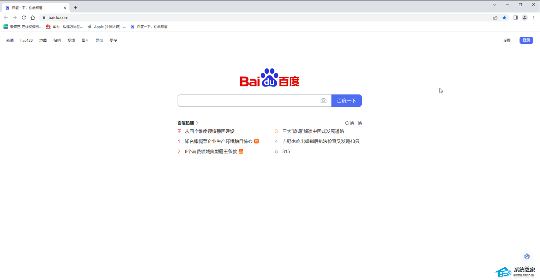This screenshot has height=280, width=540.
Task: Click the camera image-search icon
Action: pyautogui.click(x=323, y=101)
